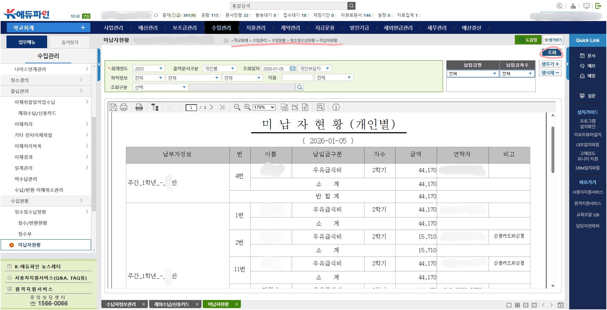
Task: Go to next report page arrow
Action: pyautogui.click(x=211, y=108)
